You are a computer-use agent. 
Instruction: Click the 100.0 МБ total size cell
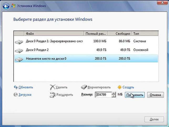tap(100, 41)
